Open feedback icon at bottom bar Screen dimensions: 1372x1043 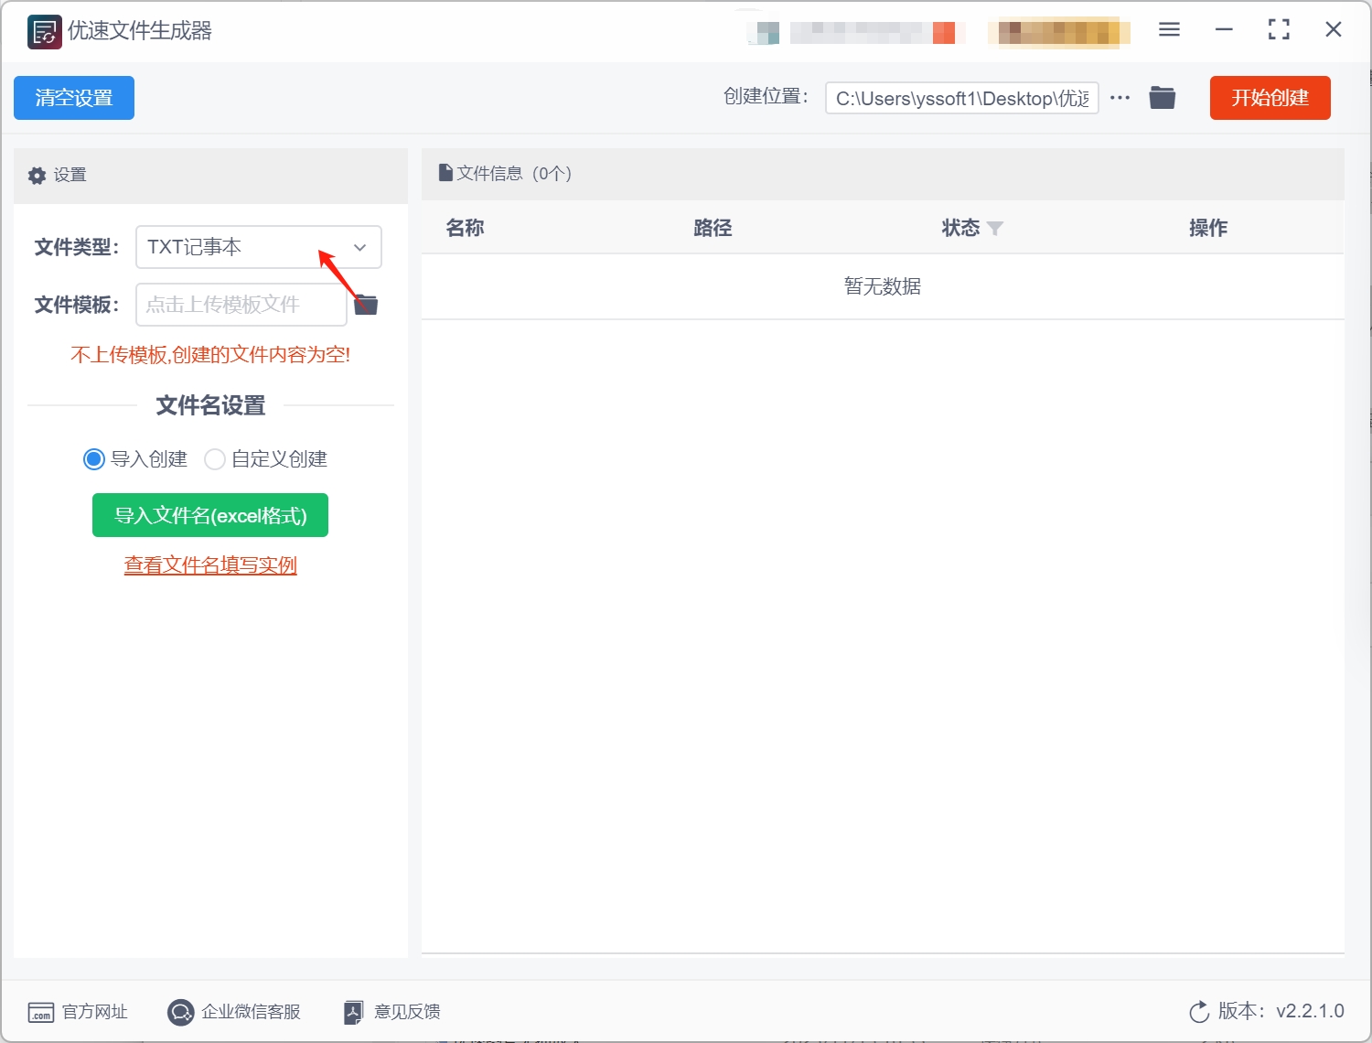[x=353, y=1012]
